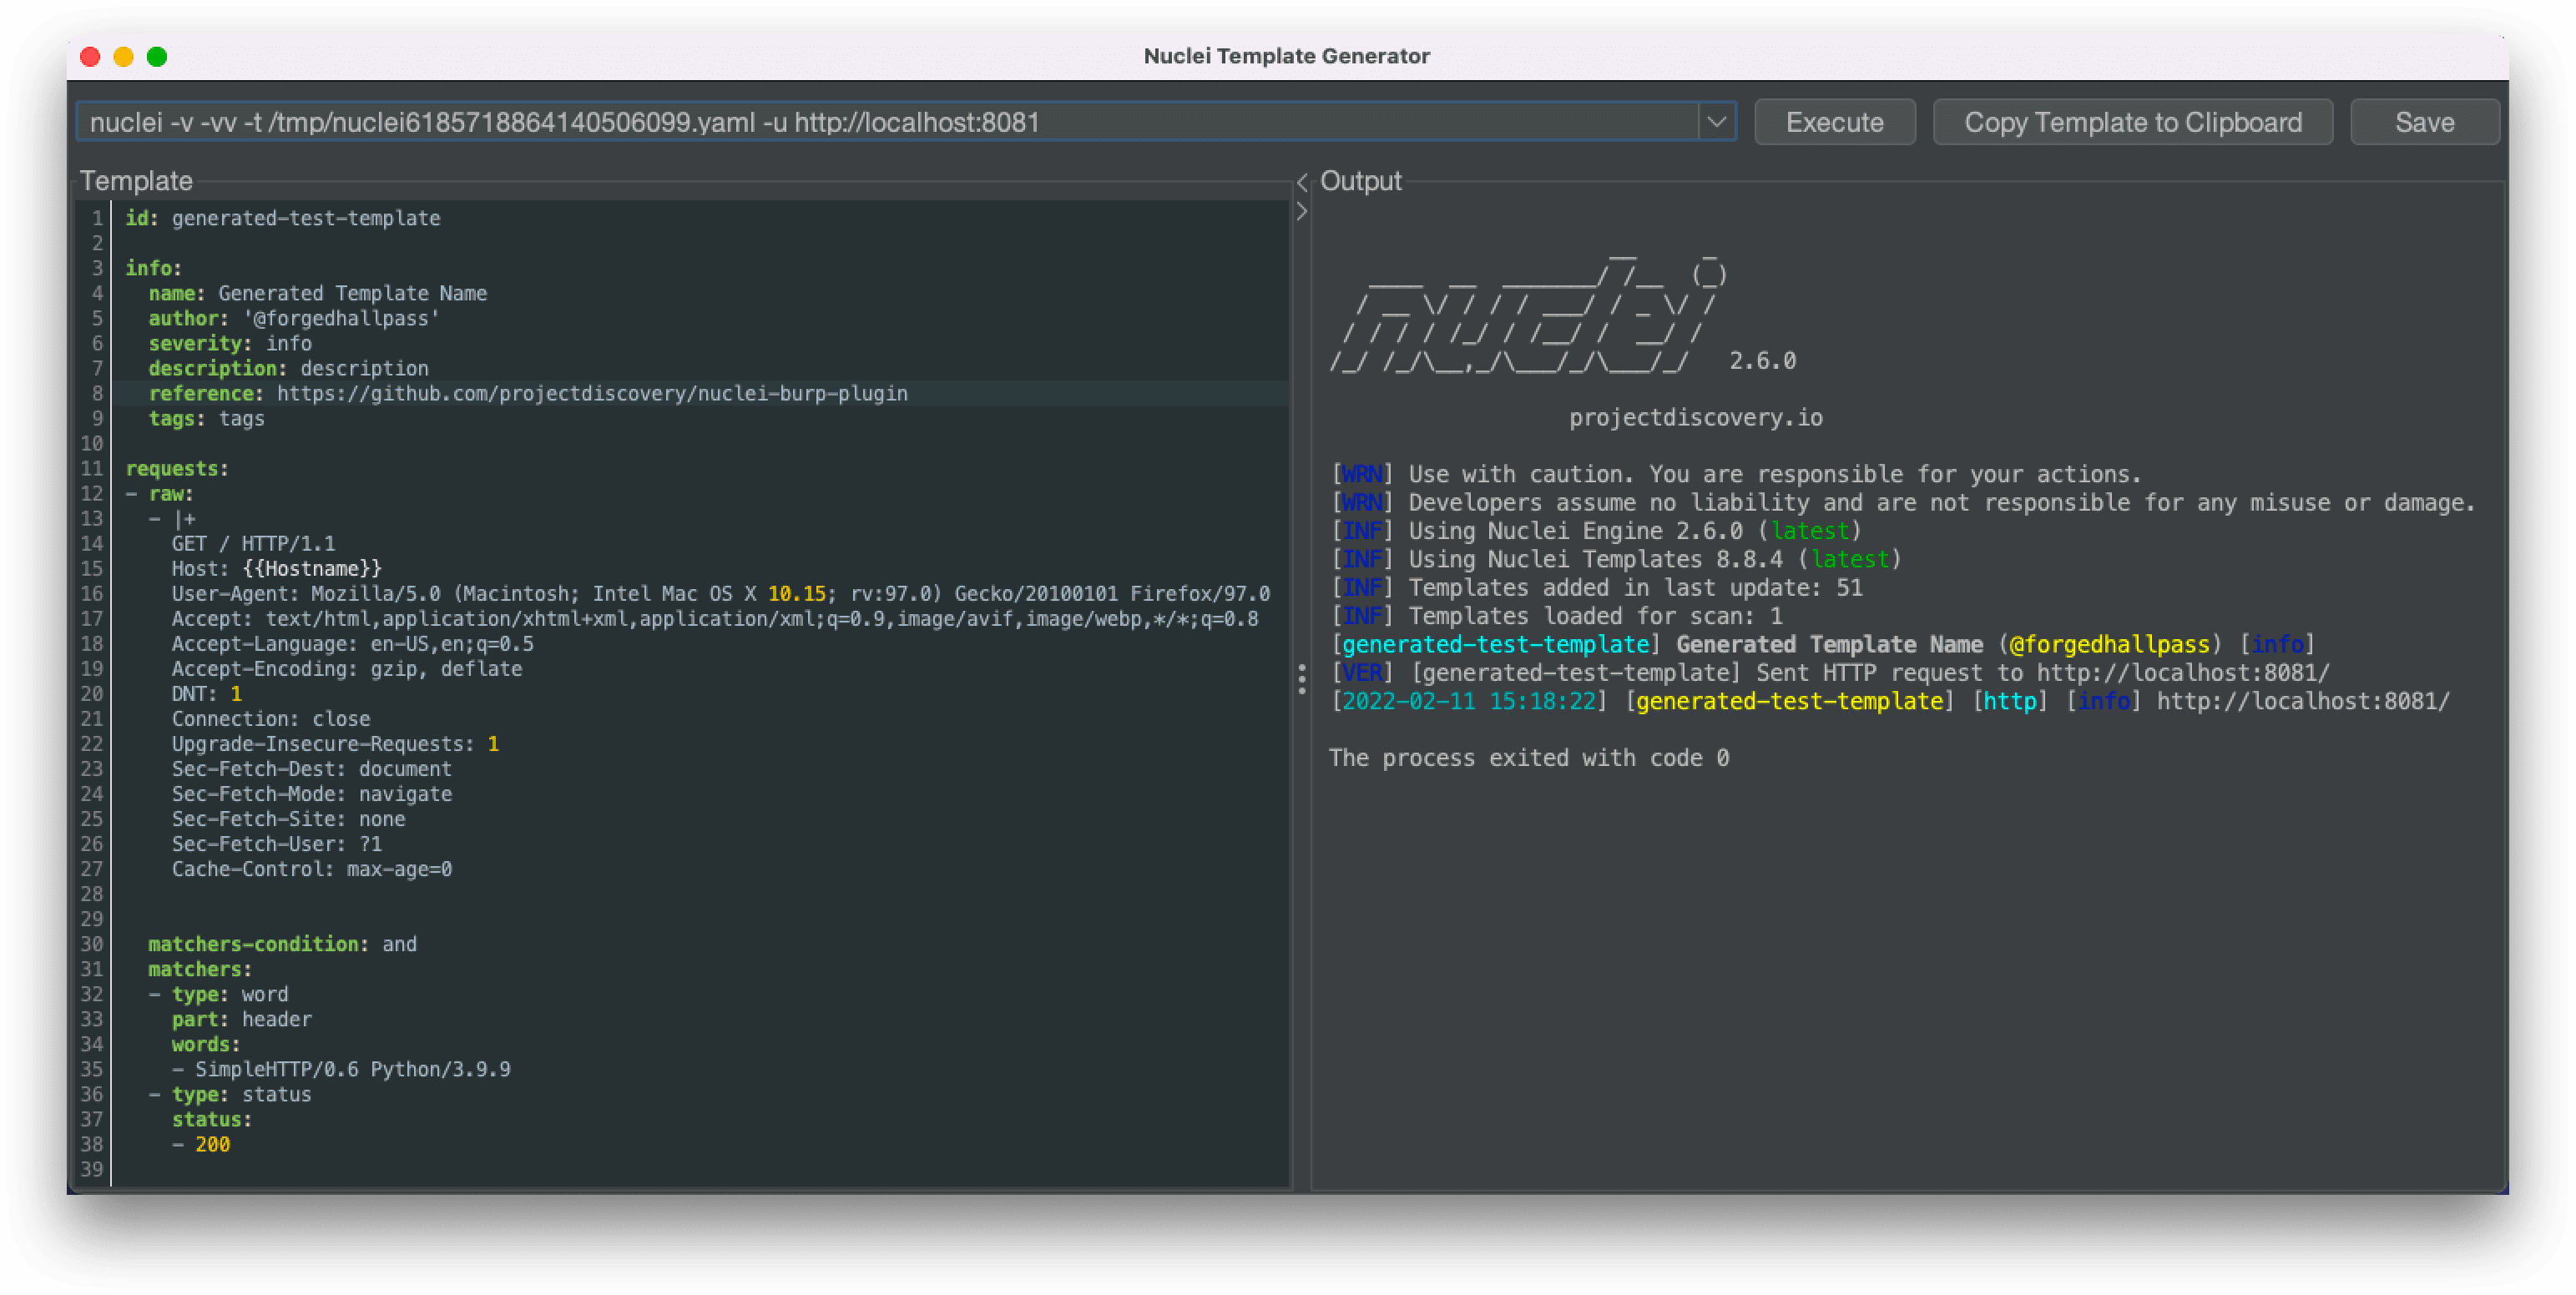Click the green window zoom button
This screenshot has width=2576, height=1295.
click(x=157, y=56)
